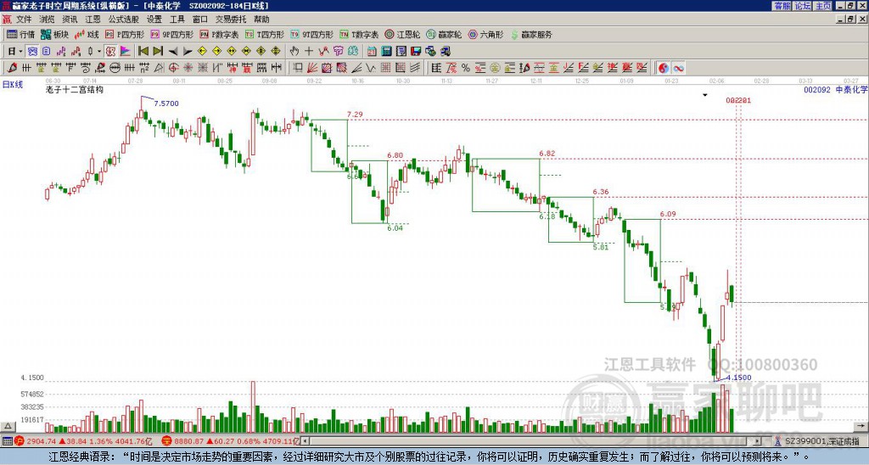Open the T数字表 tool
The image size is (869, 465).
[x=359, y=34]
